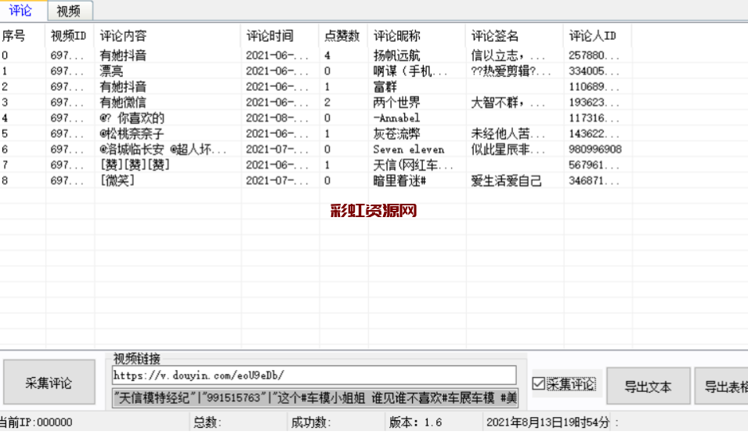Screen dimensions: 748x435
Task: Click the 采集评论 button
Action: pos(49,383)
